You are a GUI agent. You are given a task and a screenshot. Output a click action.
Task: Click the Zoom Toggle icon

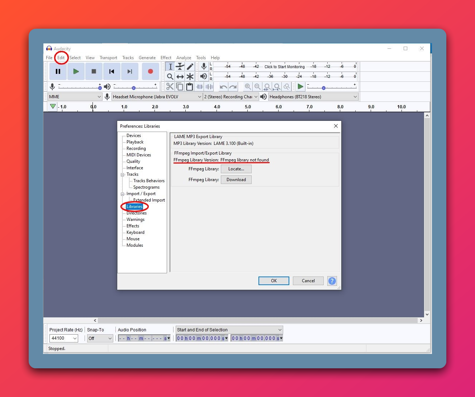point(286,86)
